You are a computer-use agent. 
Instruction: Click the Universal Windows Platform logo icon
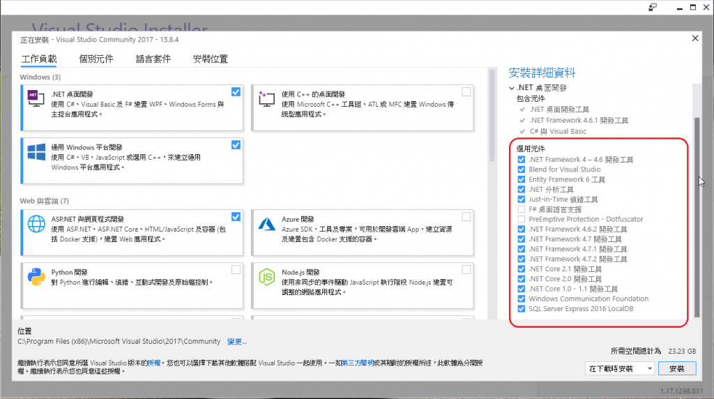click(36, 152)
